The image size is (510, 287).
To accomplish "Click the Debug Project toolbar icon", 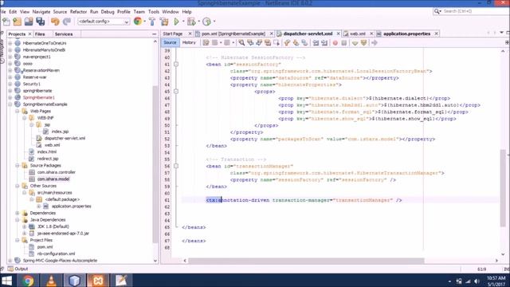I will (x=191, y=22).
